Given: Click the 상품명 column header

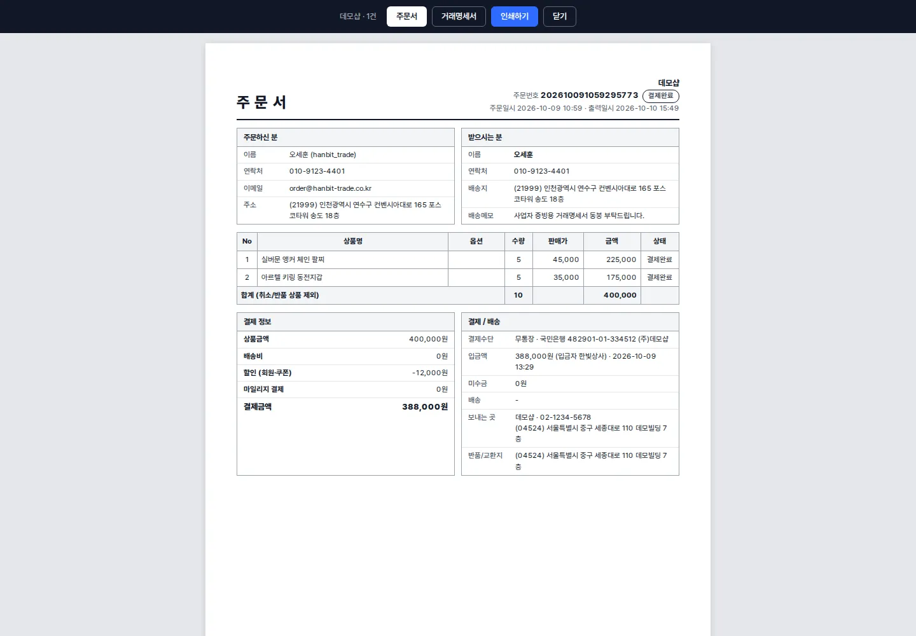Looking at the screenshot, I should 353,242.
